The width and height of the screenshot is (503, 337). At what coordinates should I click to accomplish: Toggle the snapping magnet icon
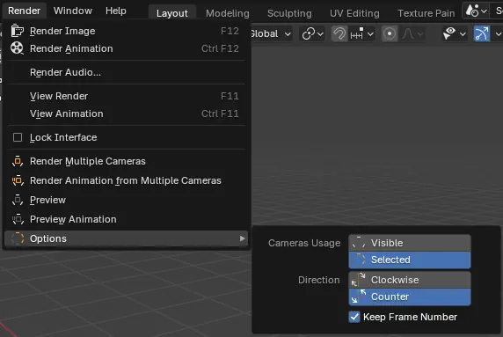click(339, 33)
